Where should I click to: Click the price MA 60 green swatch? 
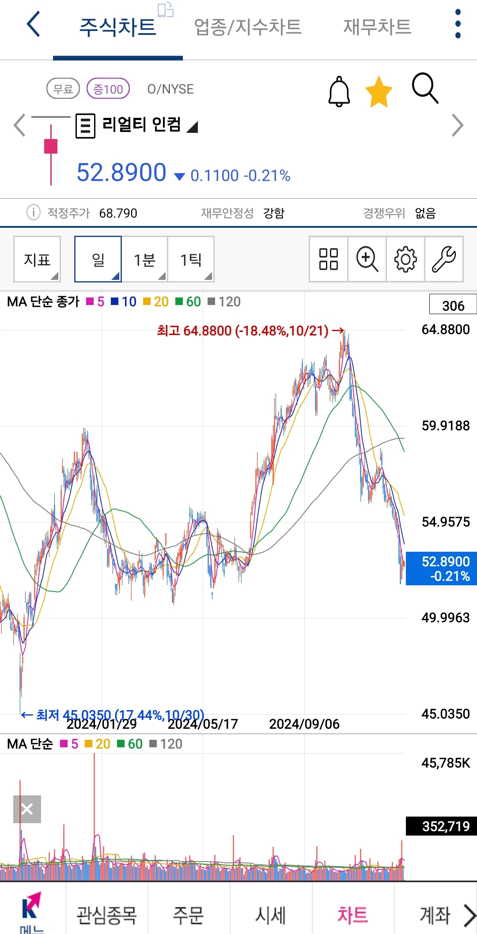click(179, 301)
